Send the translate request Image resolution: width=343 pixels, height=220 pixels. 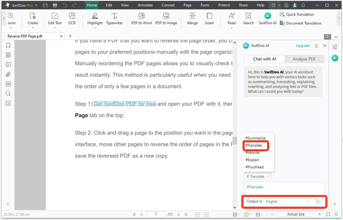(318, 202)
